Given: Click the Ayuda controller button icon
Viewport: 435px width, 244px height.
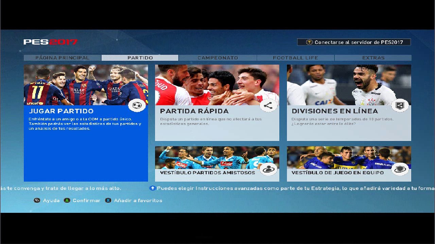Looking at the screenshot, I should tap(37, 200).
